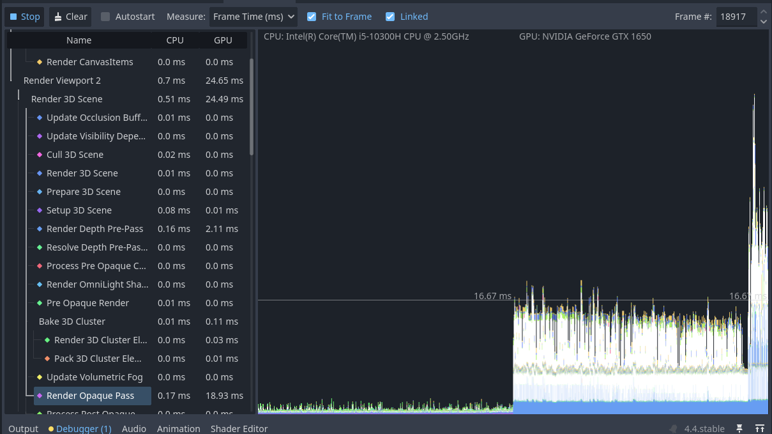Click the Render Opaque Pass diamond icon
The width and height of the screenshot is (772, 434).
coord(40,396)
